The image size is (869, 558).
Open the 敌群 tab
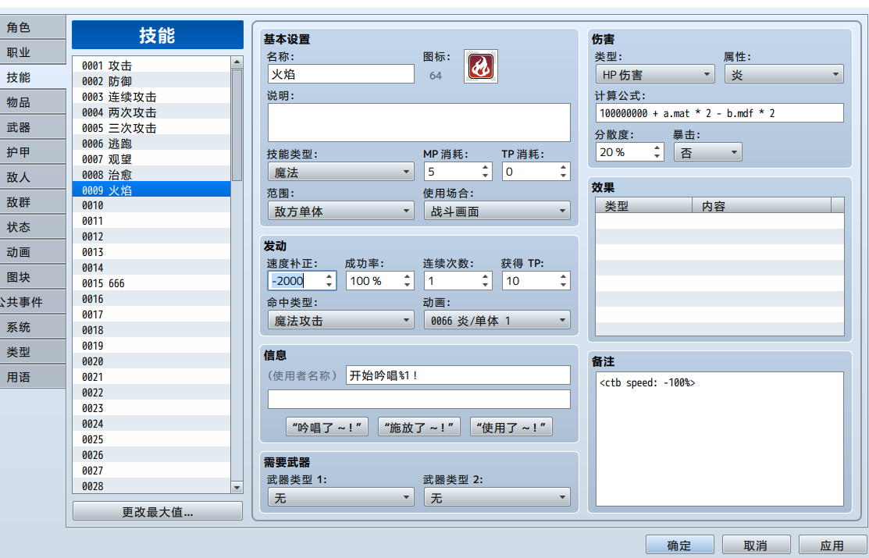click(32, 201)
